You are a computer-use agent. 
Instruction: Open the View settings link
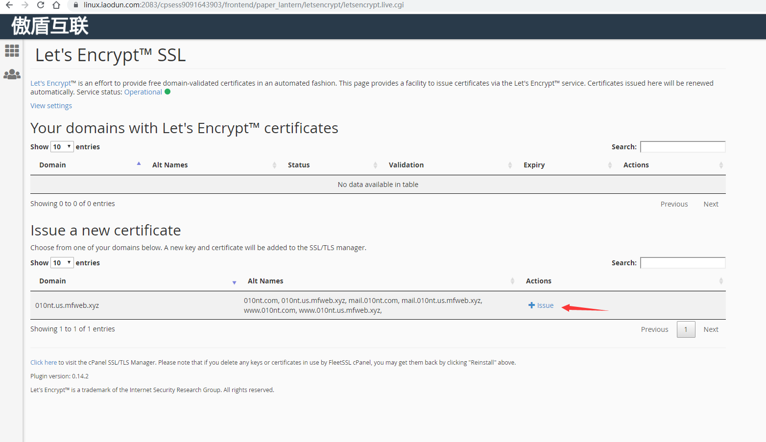51,106
